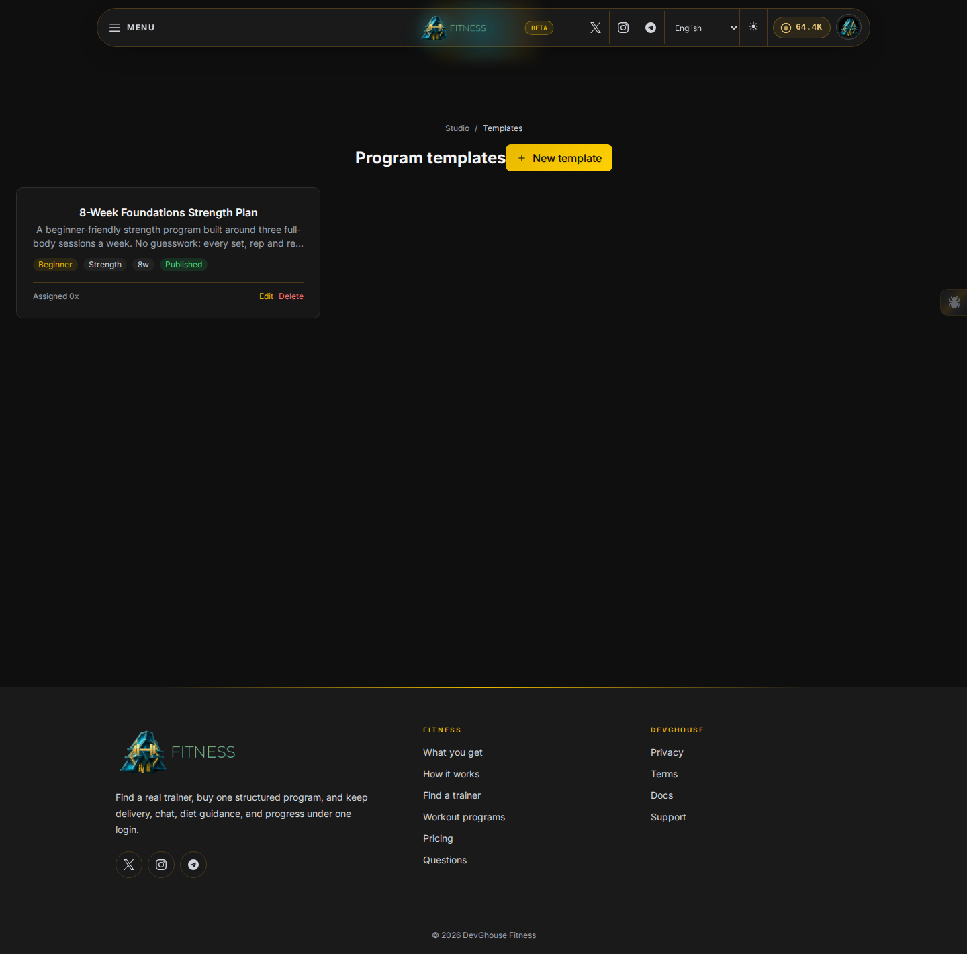Open the 8-Week Foundations Strength Plan title
967x954 pixels.
coord(169,212)
